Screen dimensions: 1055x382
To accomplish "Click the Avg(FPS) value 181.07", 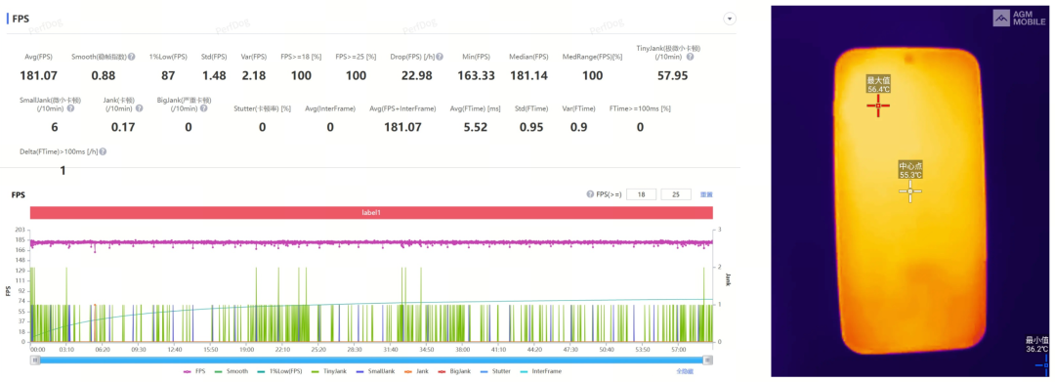I will click(x=38, y=75).
